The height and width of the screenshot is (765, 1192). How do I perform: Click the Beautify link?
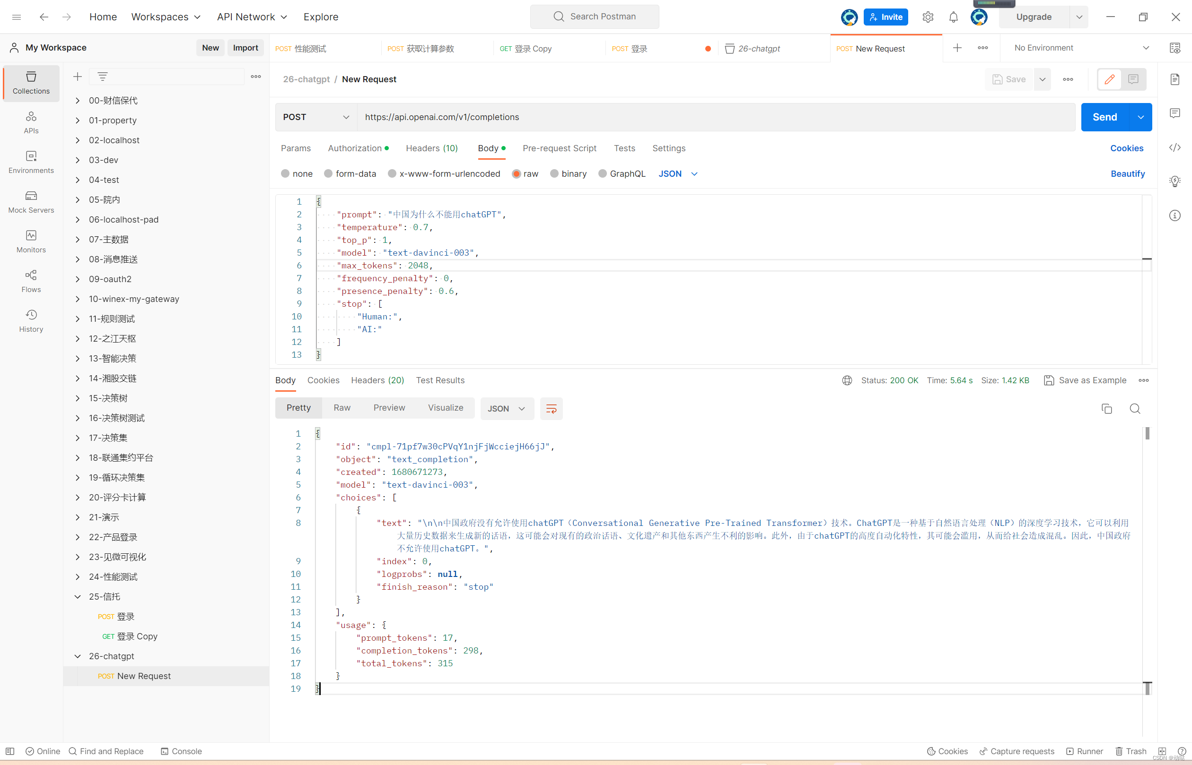point(1127,173)
